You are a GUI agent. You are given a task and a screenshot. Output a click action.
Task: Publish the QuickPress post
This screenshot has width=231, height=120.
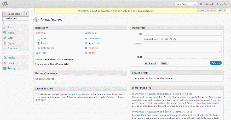216,63
